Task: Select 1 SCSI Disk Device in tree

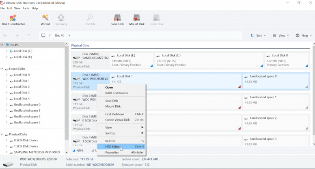Action: (x=26, y=146)
